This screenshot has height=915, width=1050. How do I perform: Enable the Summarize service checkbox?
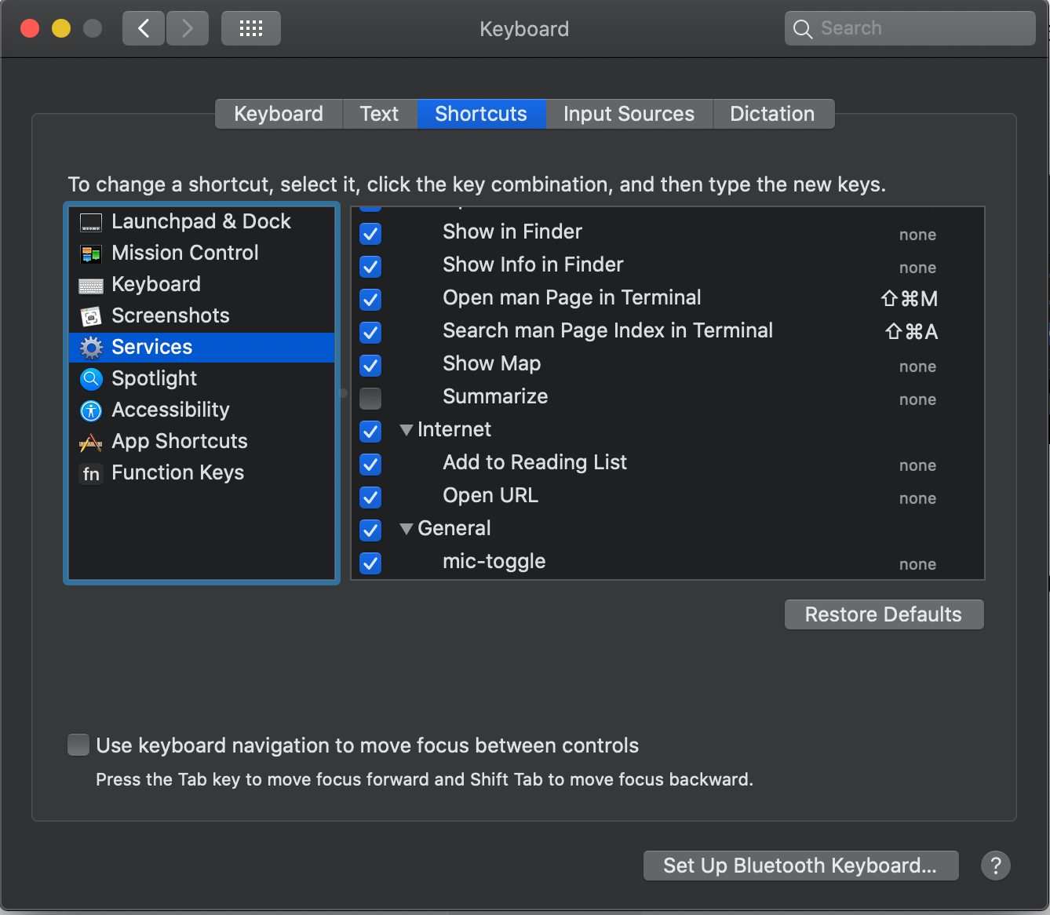370,398
